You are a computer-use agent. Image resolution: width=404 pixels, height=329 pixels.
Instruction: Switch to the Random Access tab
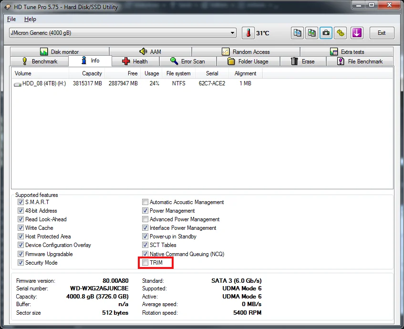pos(246,52)
